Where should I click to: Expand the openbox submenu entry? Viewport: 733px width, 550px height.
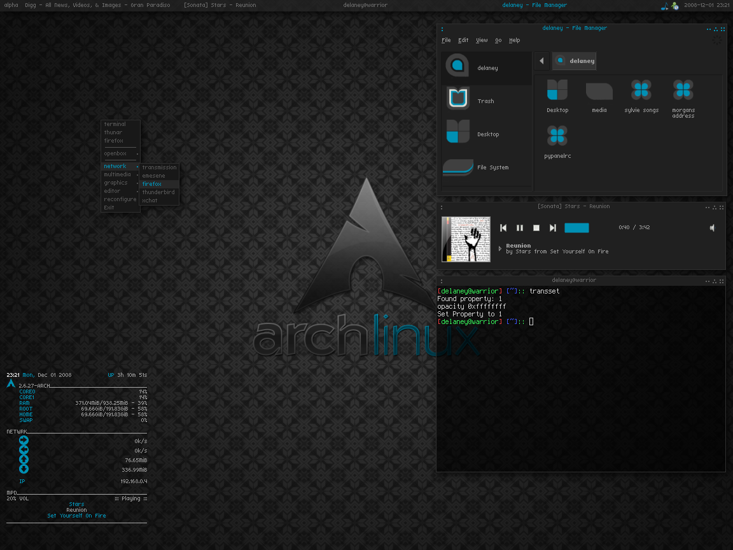pos(121,153)
